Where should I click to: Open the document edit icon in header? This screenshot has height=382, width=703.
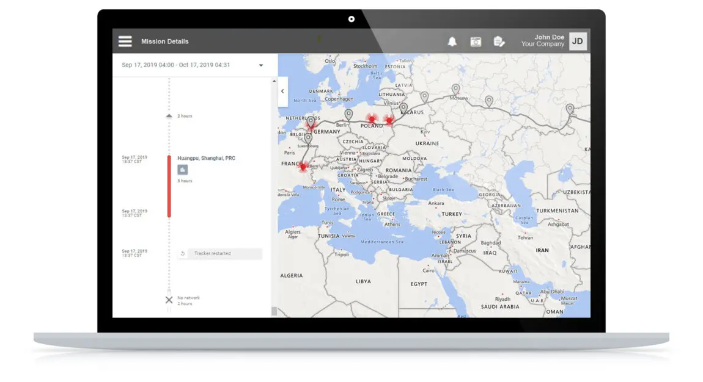pyautogui.click(x=499, y=41)
